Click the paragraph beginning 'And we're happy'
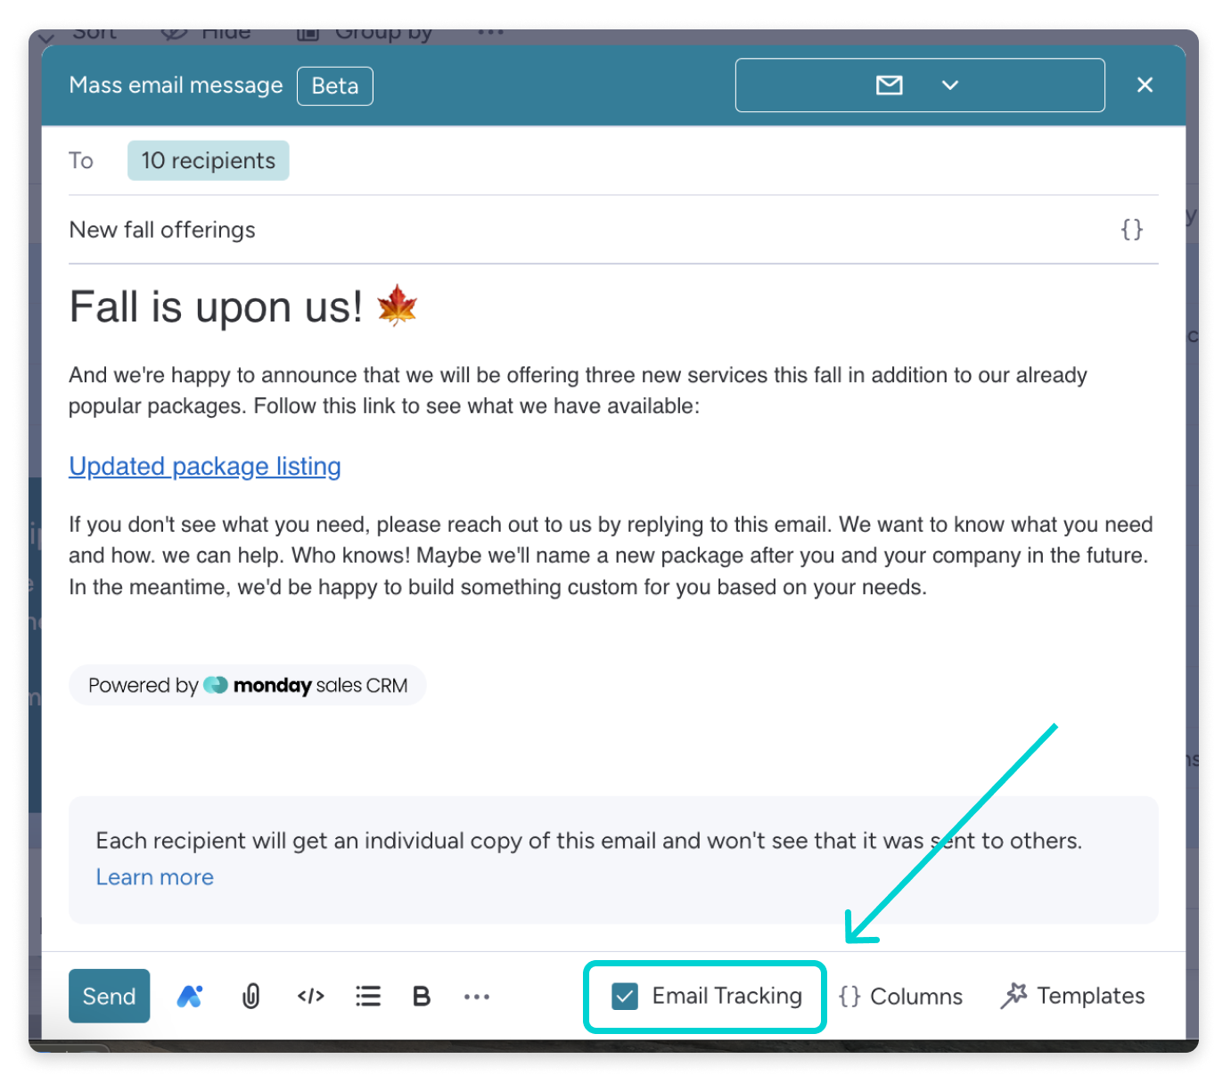 click(x=578, y=390)
